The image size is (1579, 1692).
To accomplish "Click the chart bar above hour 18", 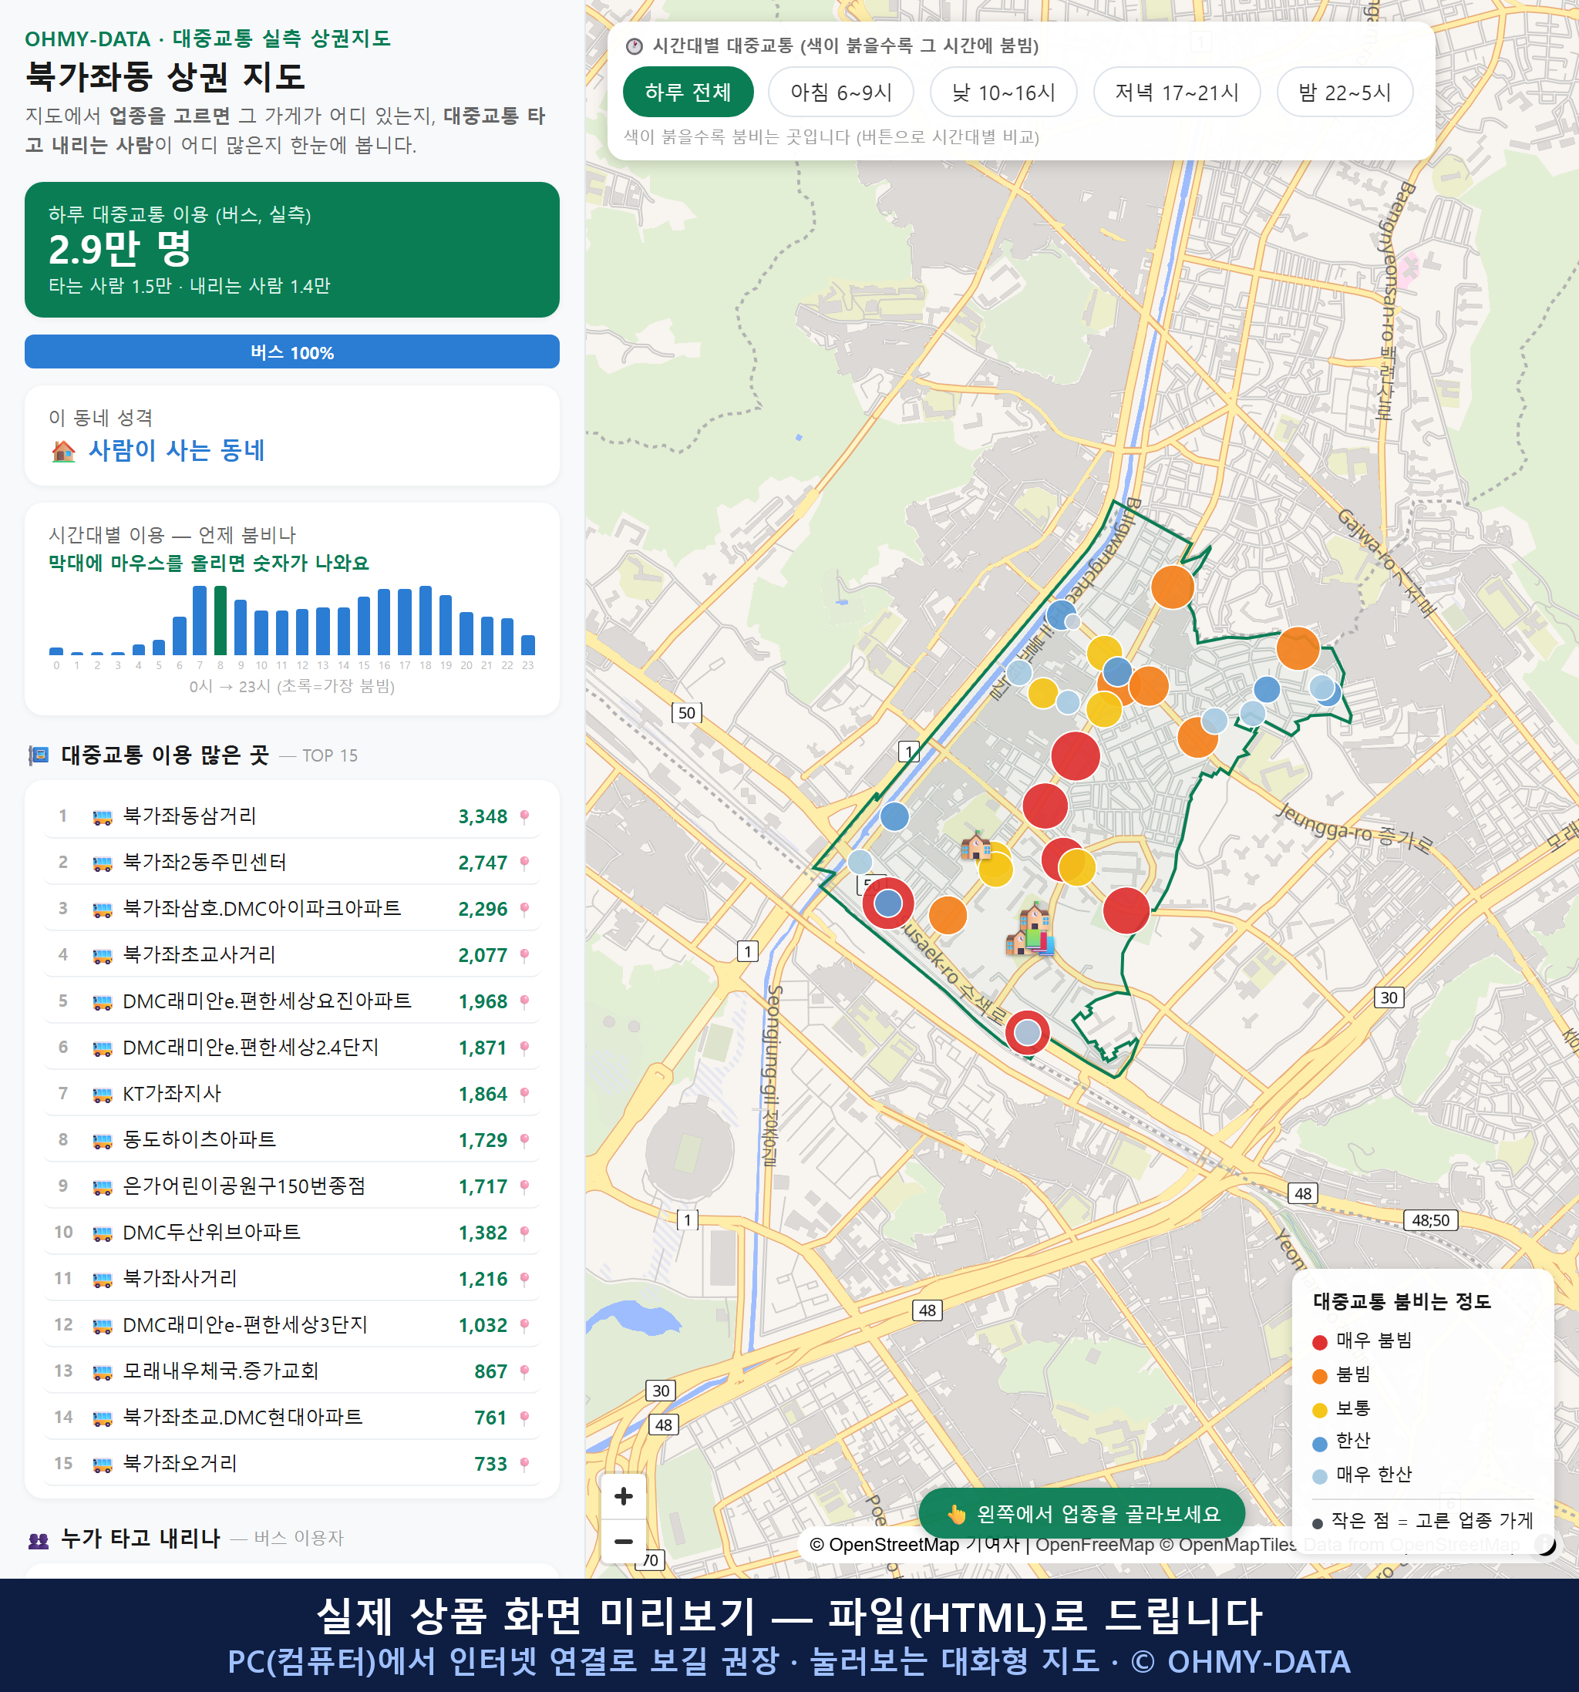I will 426,621.
